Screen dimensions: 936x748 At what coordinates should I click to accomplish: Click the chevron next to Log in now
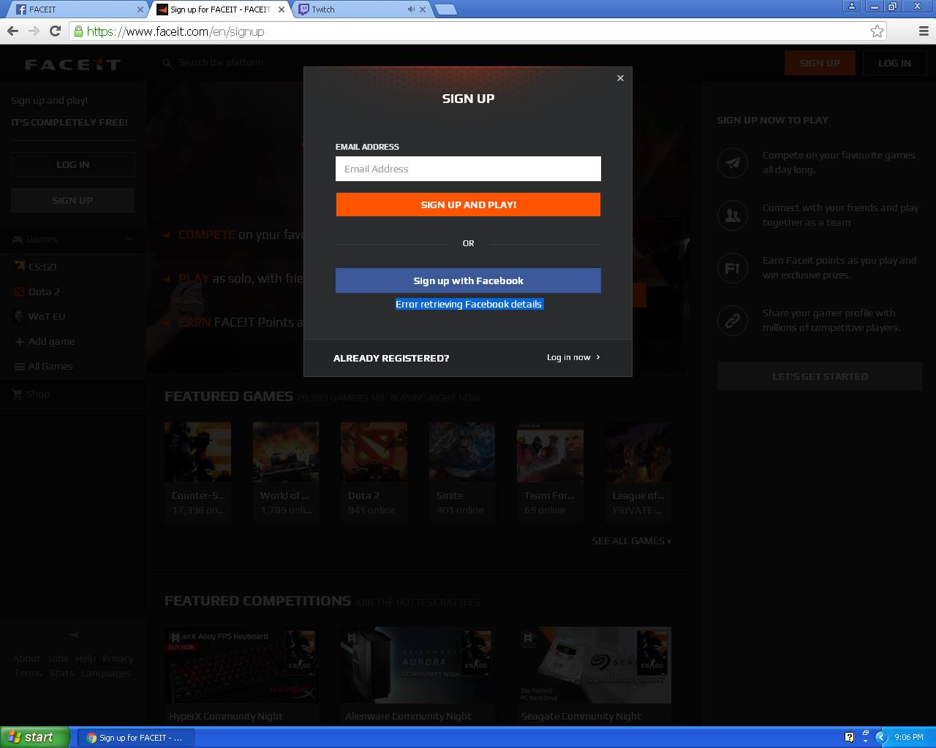pos(598,357)
